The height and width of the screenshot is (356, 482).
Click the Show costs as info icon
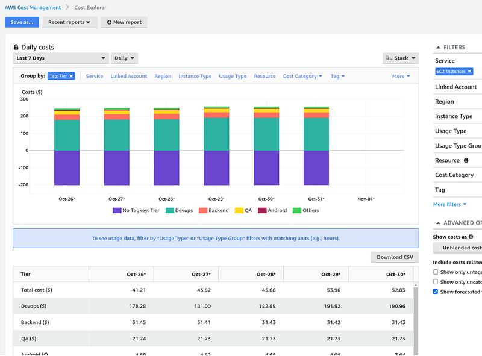[471, 237]
